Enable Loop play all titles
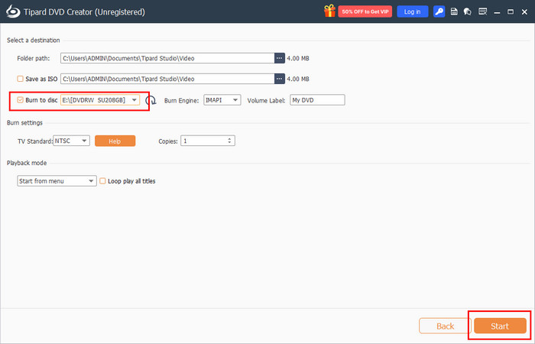The width and height of the screenshot is (535, 344). click(103, 181)
